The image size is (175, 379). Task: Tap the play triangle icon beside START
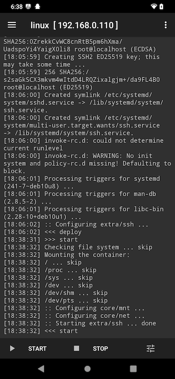(12, 348)
